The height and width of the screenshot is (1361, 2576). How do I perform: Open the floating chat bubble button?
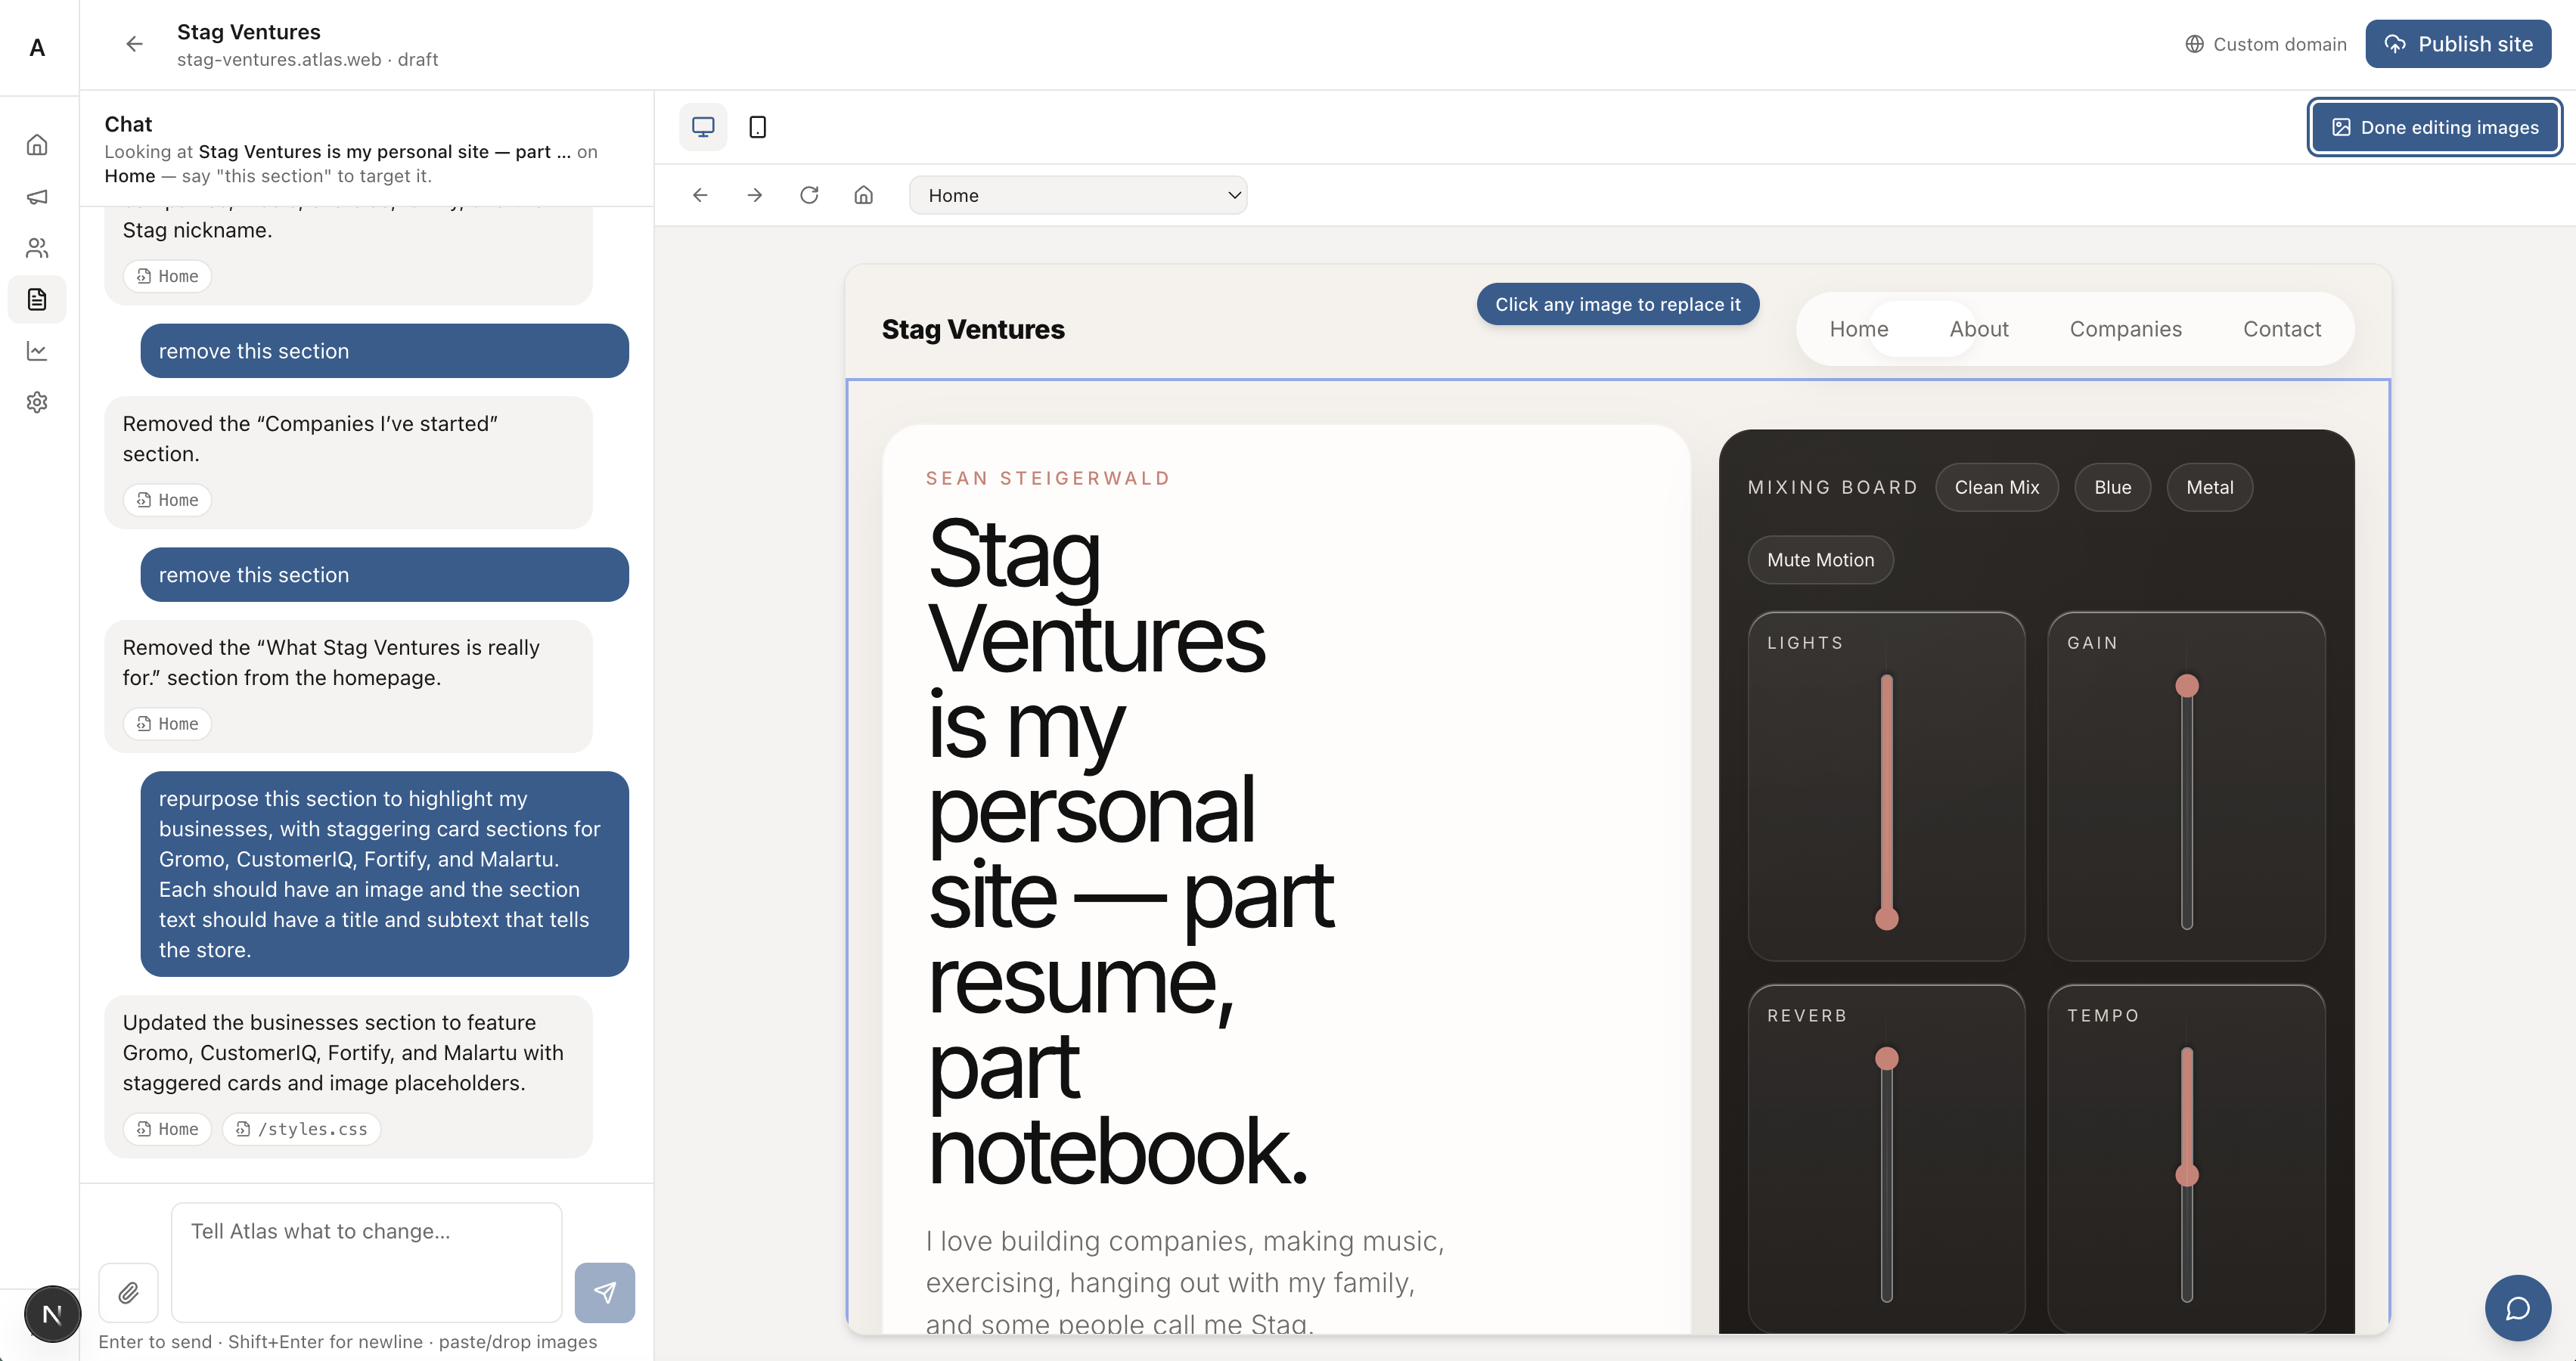point(2517,1308)
